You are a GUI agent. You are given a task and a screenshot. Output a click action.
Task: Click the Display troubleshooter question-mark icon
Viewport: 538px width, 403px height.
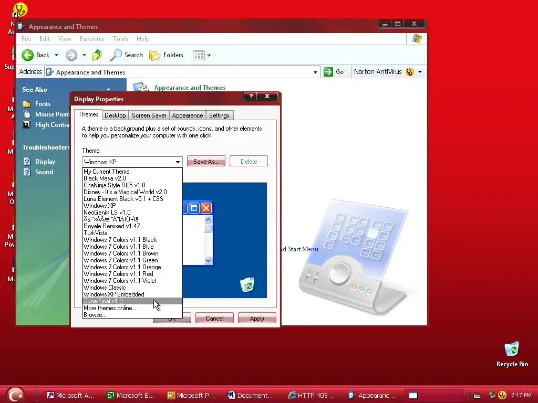pos(27,162)
